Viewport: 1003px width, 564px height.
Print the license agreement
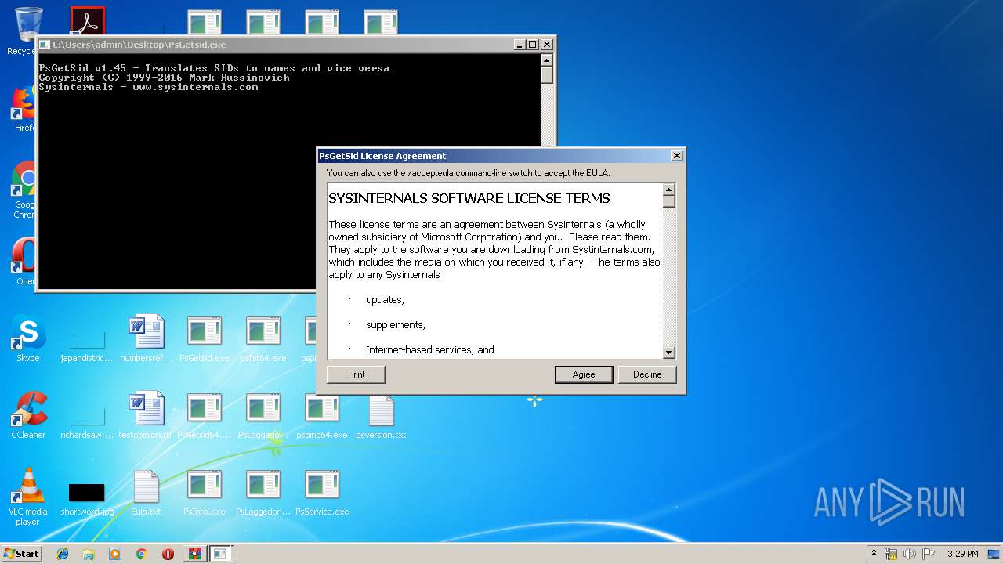pyautogui.click(x=356, y=374)
